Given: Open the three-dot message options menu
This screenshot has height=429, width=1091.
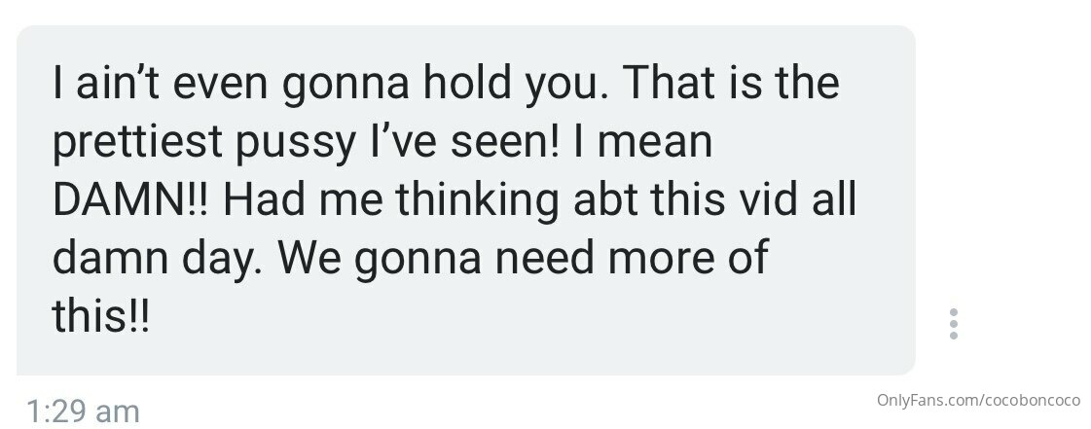Looking at the screenshot, I should (953, 324).
